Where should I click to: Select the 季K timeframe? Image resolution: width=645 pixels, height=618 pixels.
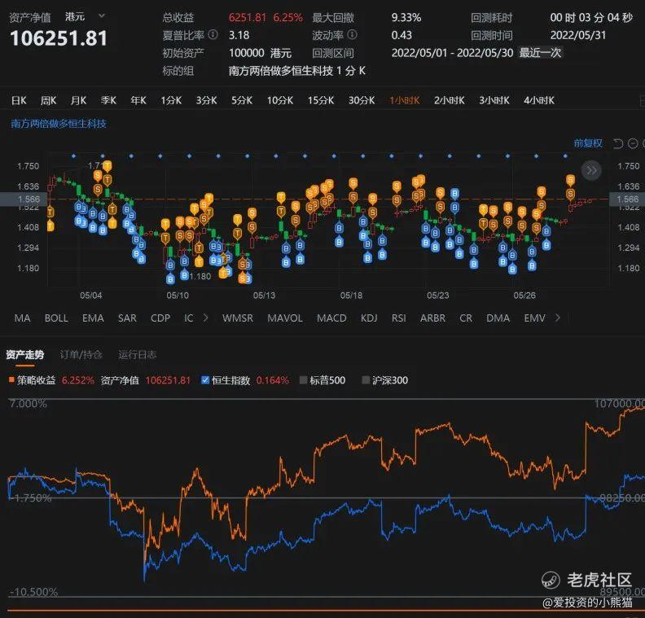tap(108, 100)
